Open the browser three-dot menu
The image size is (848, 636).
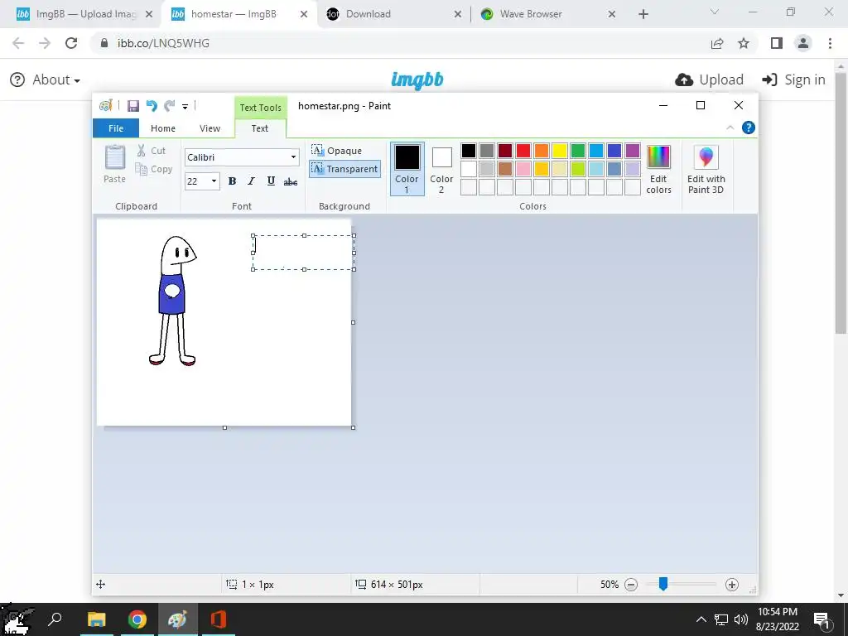pyautogui.click(x=830, y=43)
